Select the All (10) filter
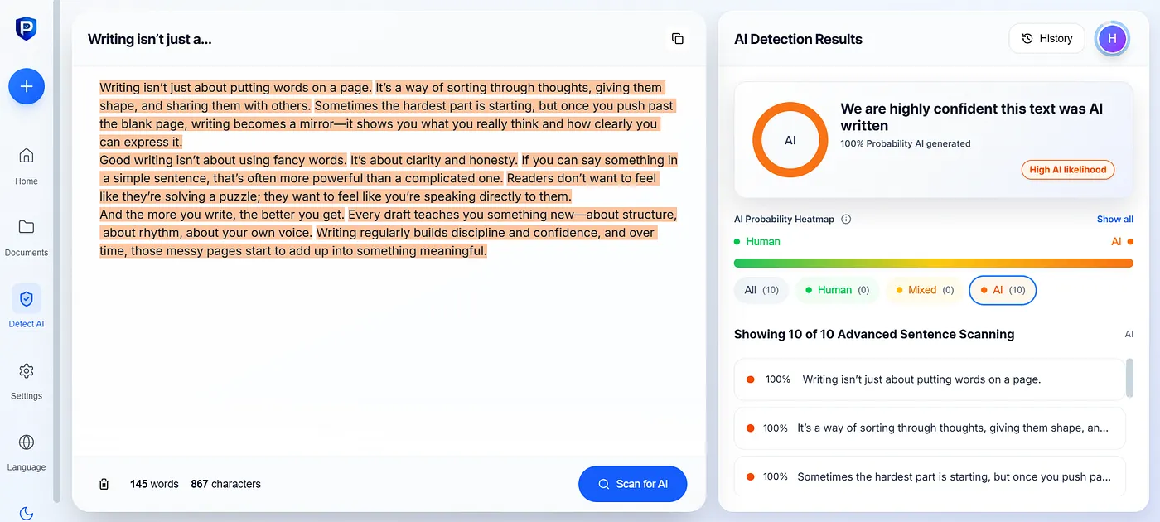 click(761, 290)
